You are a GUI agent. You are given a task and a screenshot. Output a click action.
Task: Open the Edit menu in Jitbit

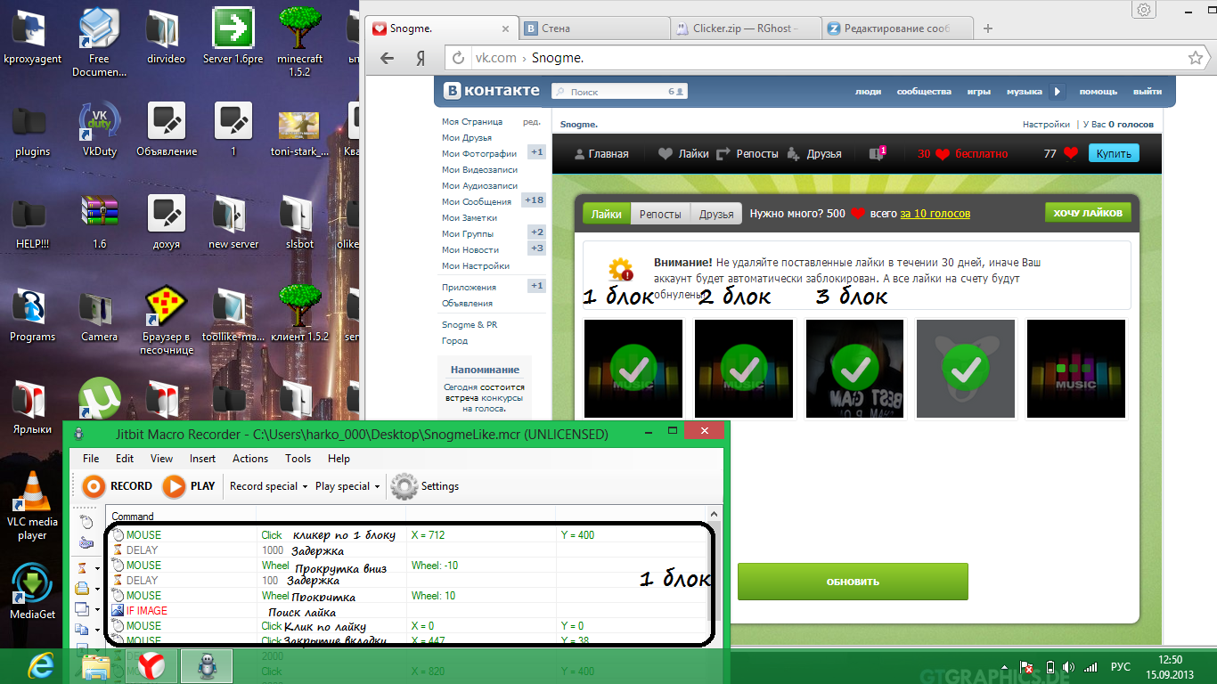tap(125, 459)
